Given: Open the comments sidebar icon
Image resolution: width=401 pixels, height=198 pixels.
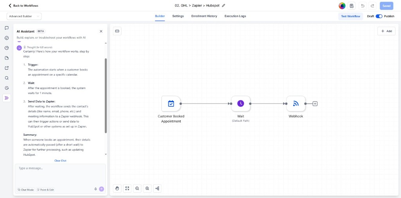Looking at the screenshot, I should (7, 28).
